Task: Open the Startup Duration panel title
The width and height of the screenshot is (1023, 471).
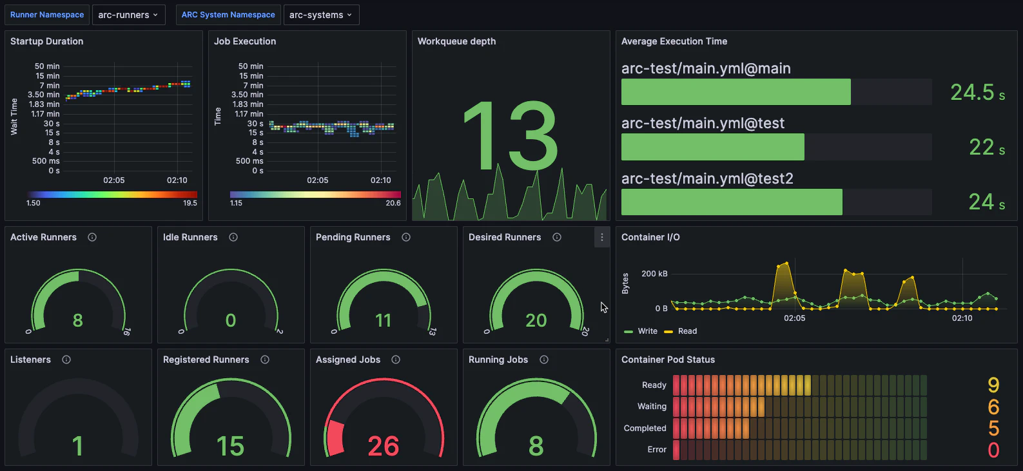Action: click(x=47, y=41)
